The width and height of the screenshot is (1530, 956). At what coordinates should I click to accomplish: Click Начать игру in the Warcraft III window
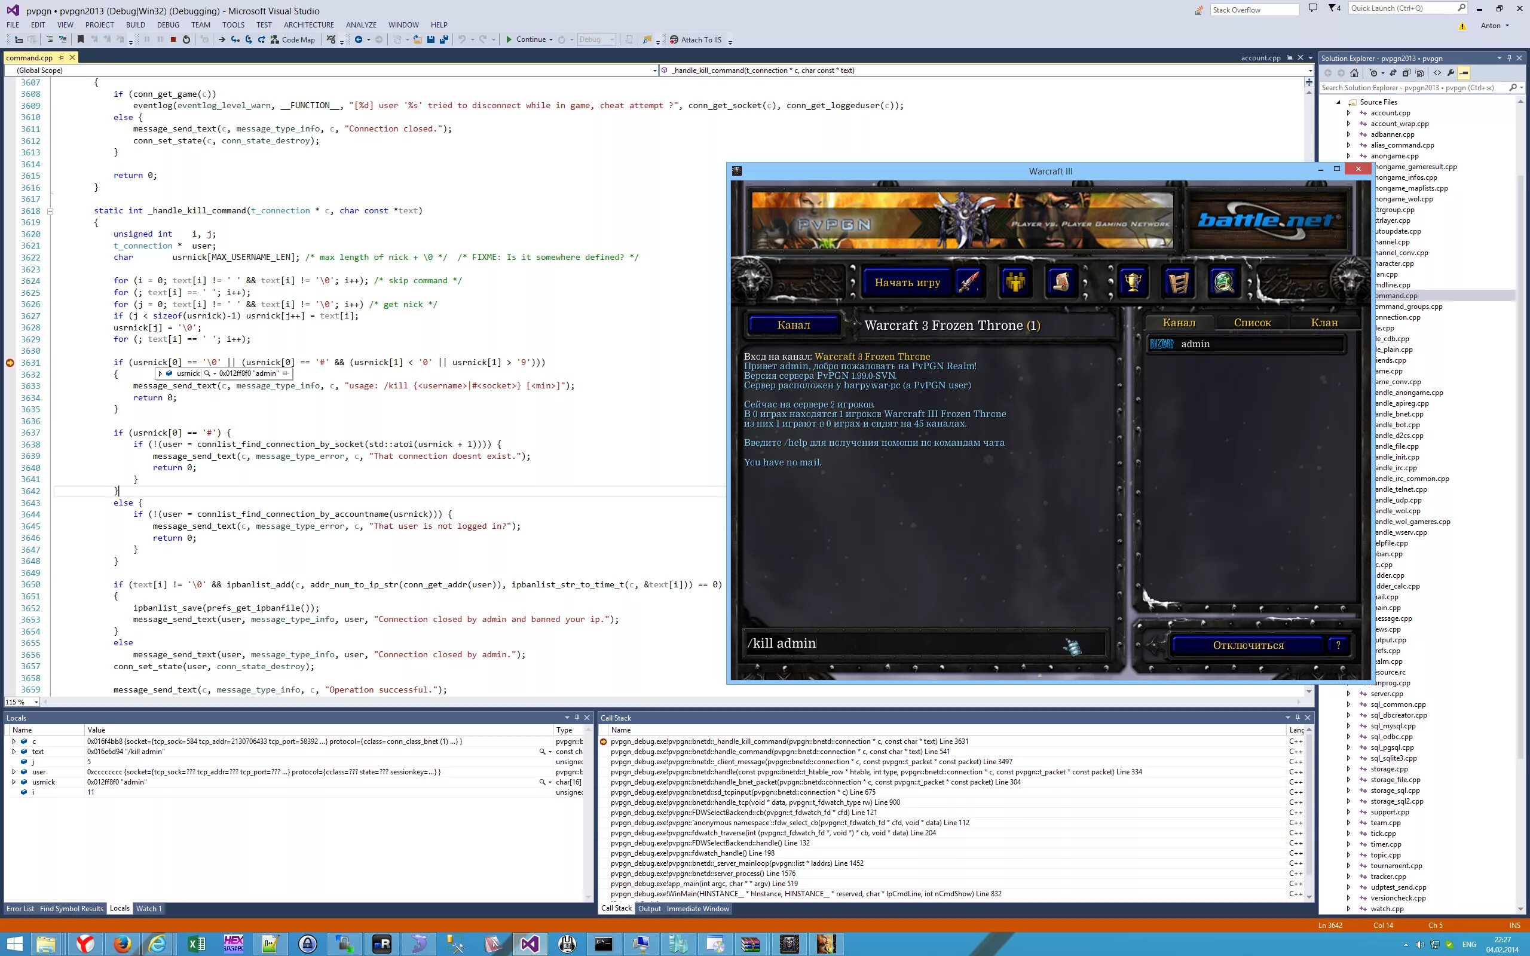907,282
